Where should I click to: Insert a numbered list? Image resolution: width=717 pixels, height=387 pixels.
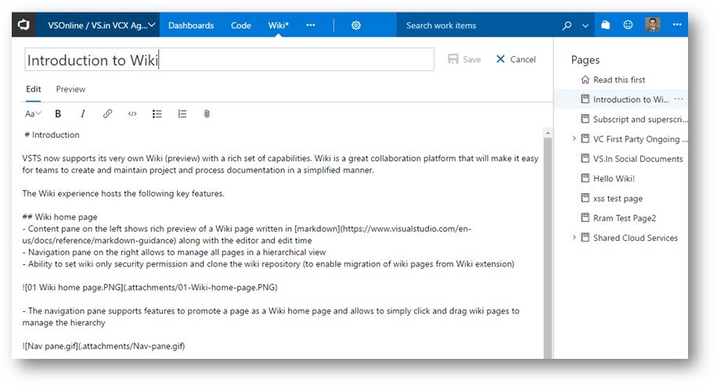tap(182, 114)
